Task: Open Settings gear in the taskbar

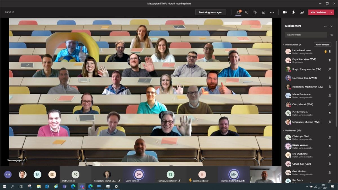Action: (x=116, y=186)
